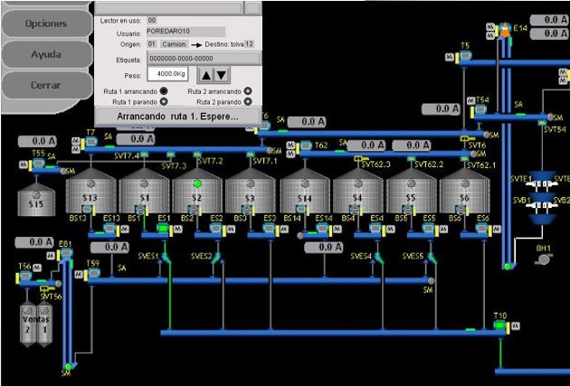The width and height of the screenshot is (570, 386).
Task: Open the Ayuda menu
Action: [x=45, y=54]
